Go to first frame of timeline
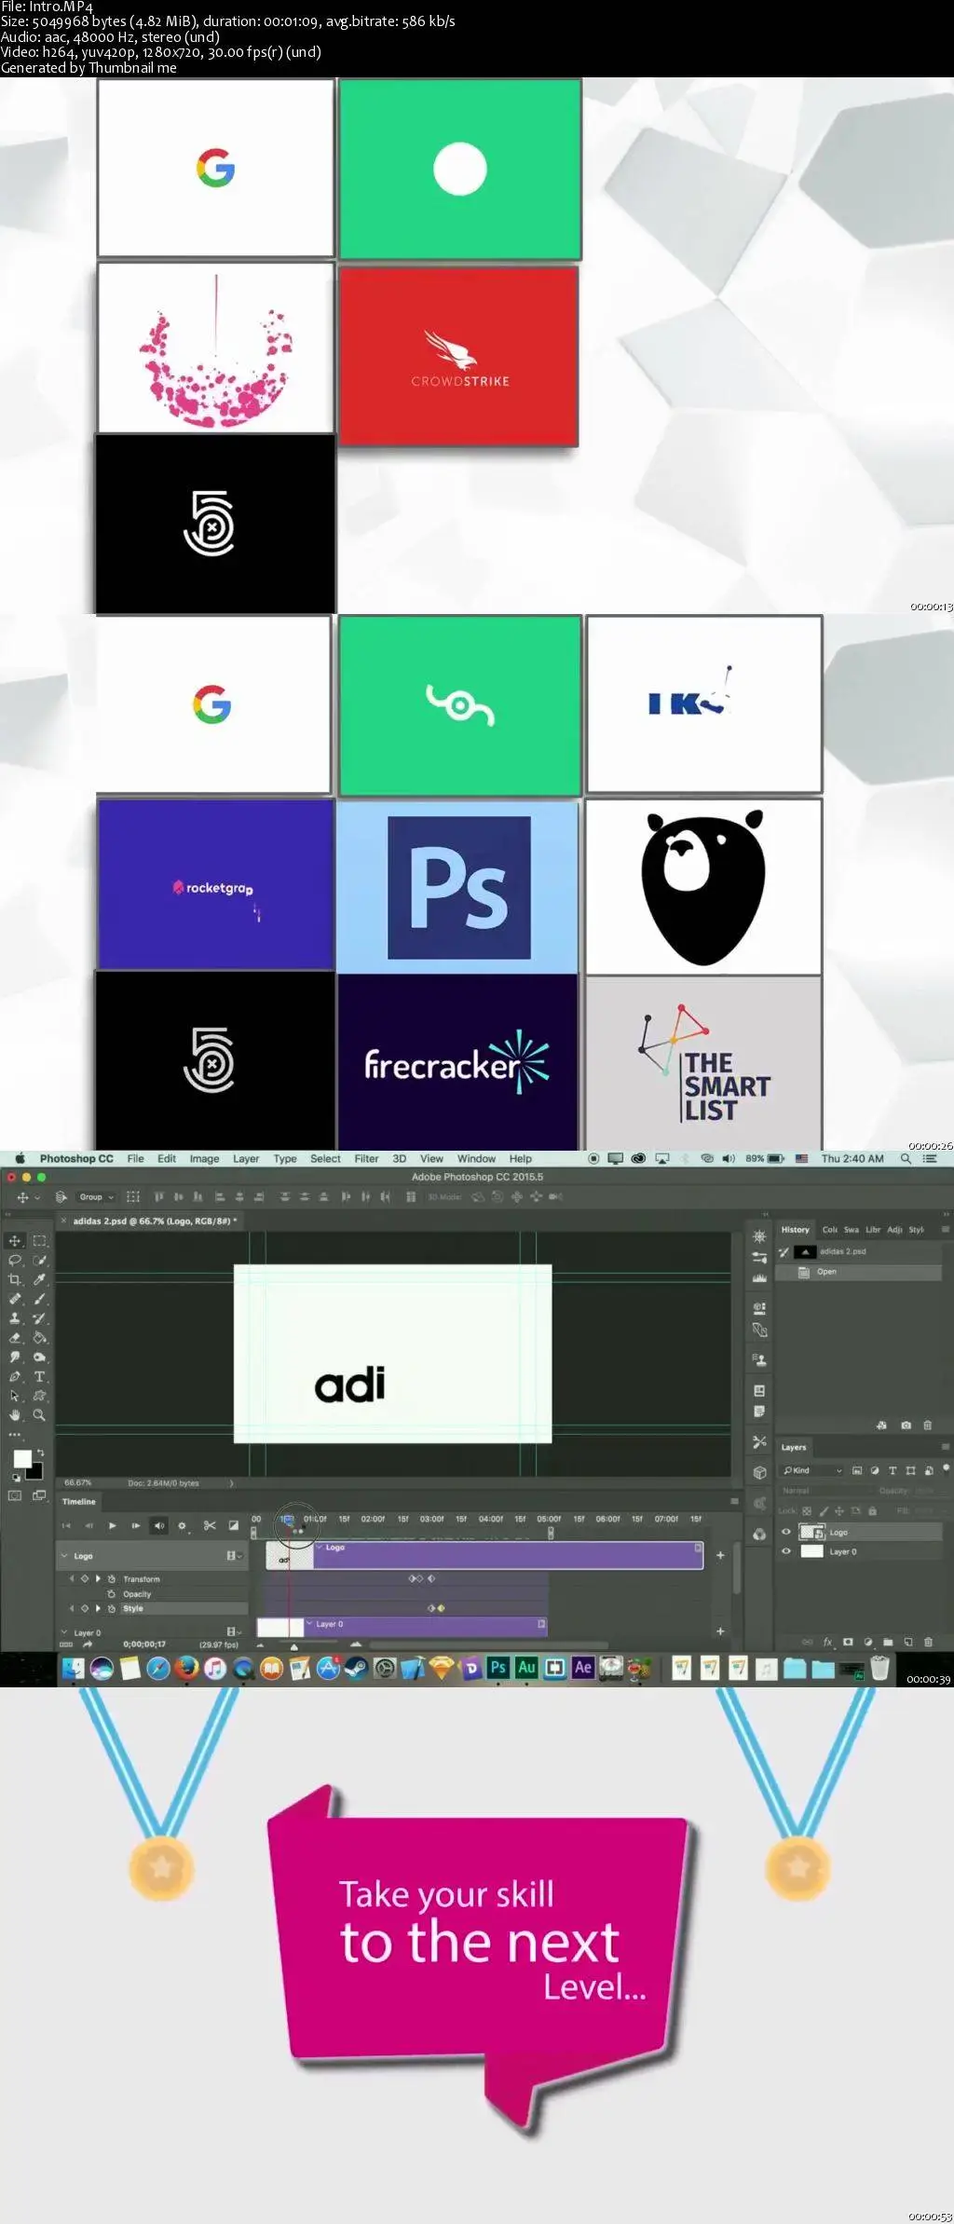The image size is (954, 2224). click(x=66, y=1525)
